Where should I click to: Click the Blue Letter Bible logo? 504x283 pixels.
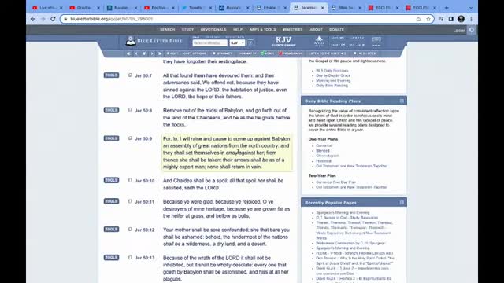[154, 41]
